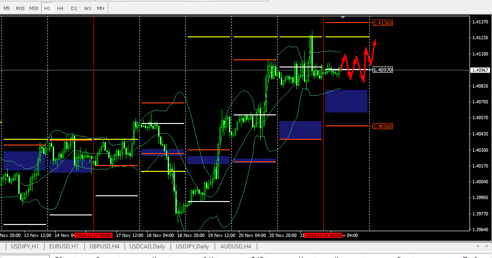Click the 1.40835 price axis value

click(x=481, y=86)
